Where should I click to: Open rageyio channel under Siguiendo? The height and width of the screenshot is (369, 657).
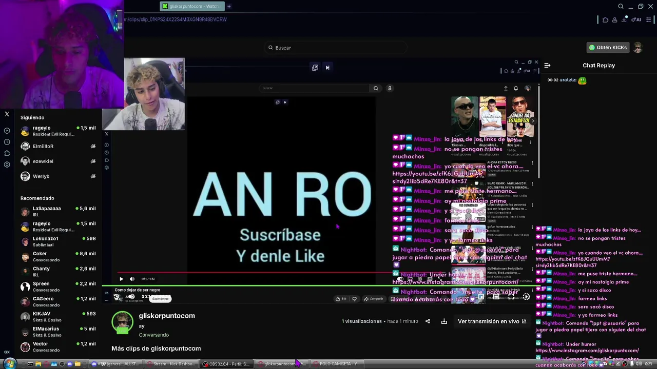tap(58, 131)
